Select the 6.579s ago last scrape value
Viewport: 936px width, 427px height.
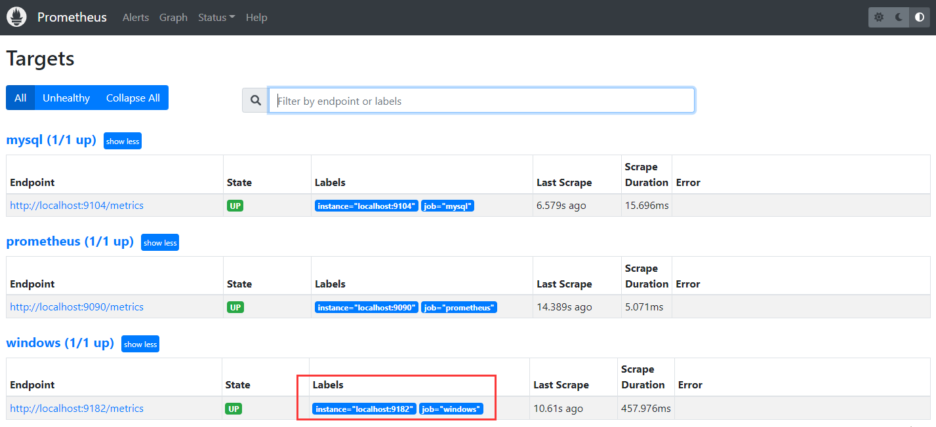pos(561,206)
